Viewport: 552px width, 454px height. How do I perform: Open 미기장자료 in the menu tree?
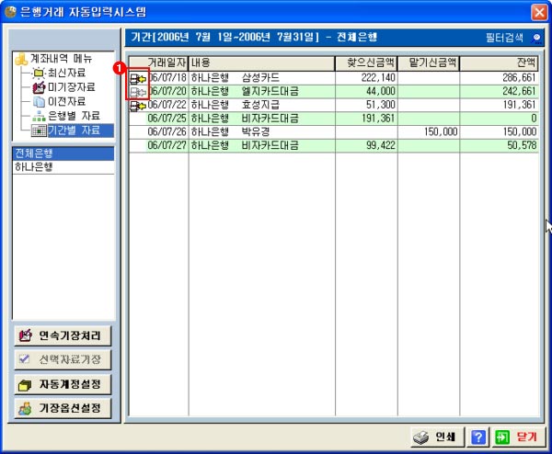[x=72, y=87]
